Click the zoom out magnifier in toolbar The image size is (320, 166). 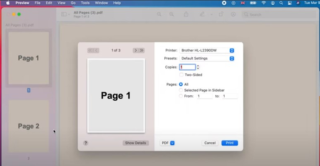pyautogui.click(x=159, y=14)
